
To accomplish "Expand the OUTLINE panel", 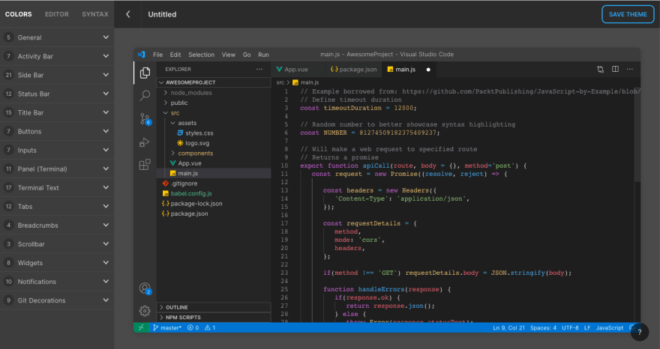I will pos(214,307).
